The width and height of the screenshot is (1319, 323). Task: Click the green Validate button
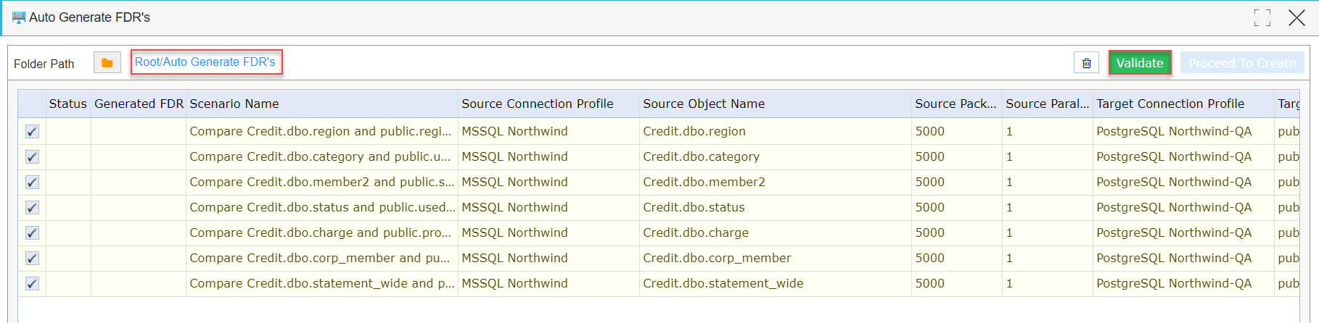(1140, 63)
